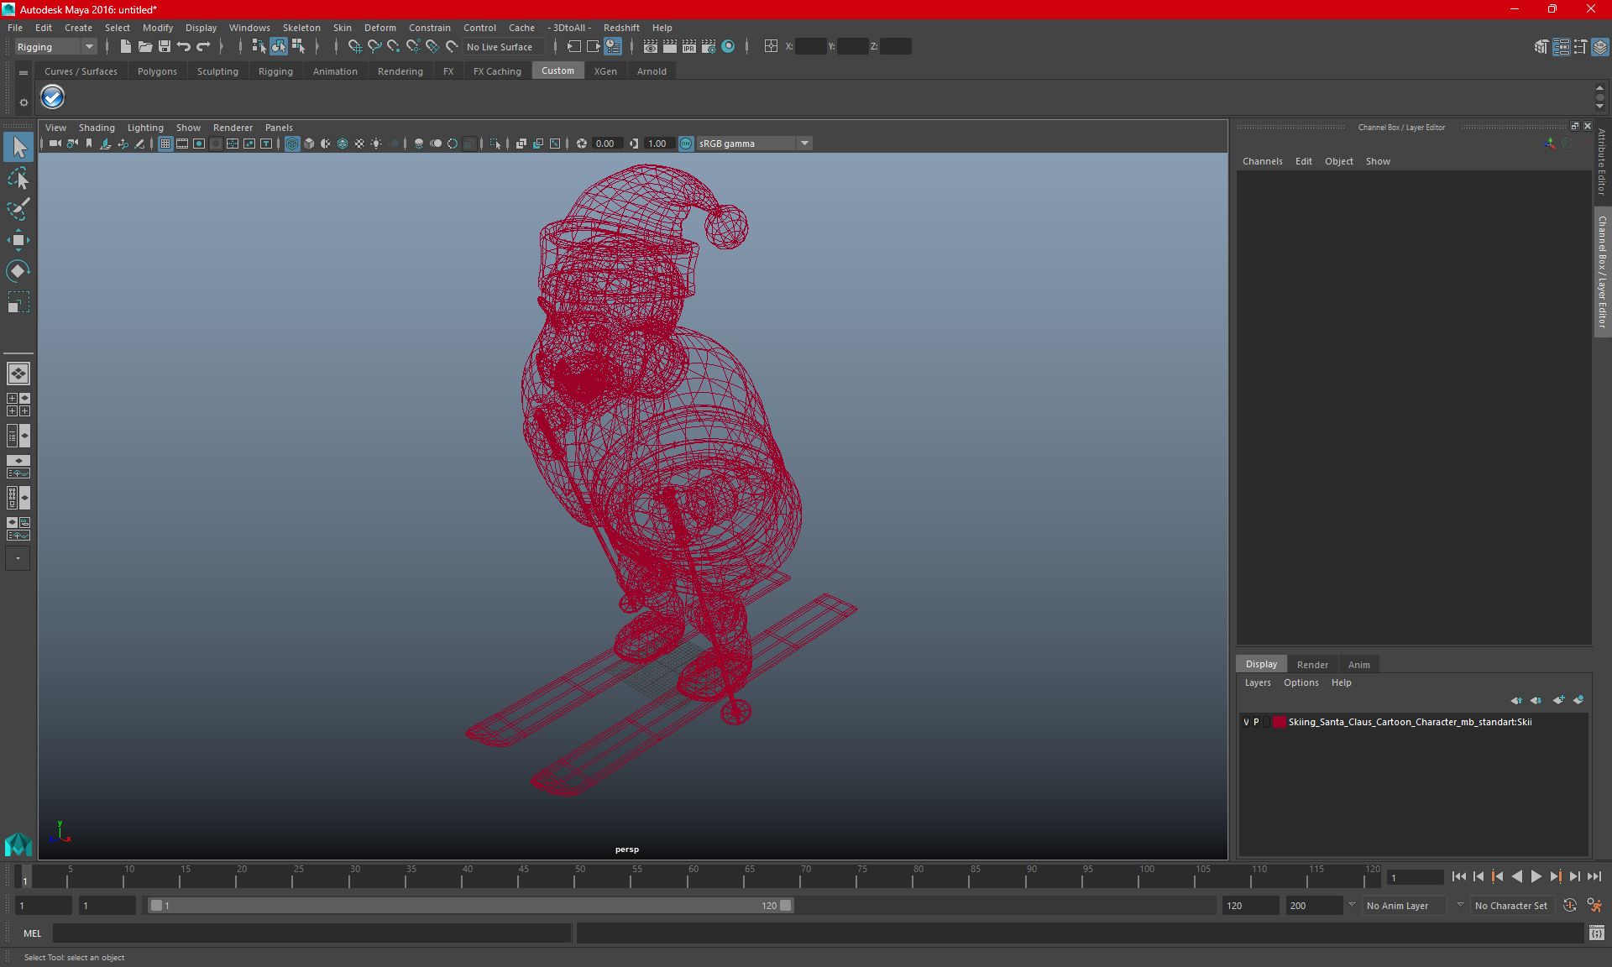Open Render Settings clapper-gear icon
Image resolution: width=1612 pixels, height=967 pixels.
coord(709,47)
